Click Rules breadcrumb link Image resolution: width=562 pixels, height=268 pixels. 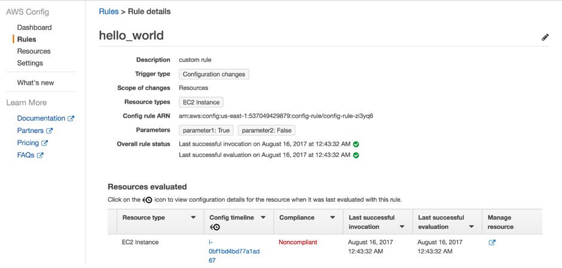pos(109,11)
